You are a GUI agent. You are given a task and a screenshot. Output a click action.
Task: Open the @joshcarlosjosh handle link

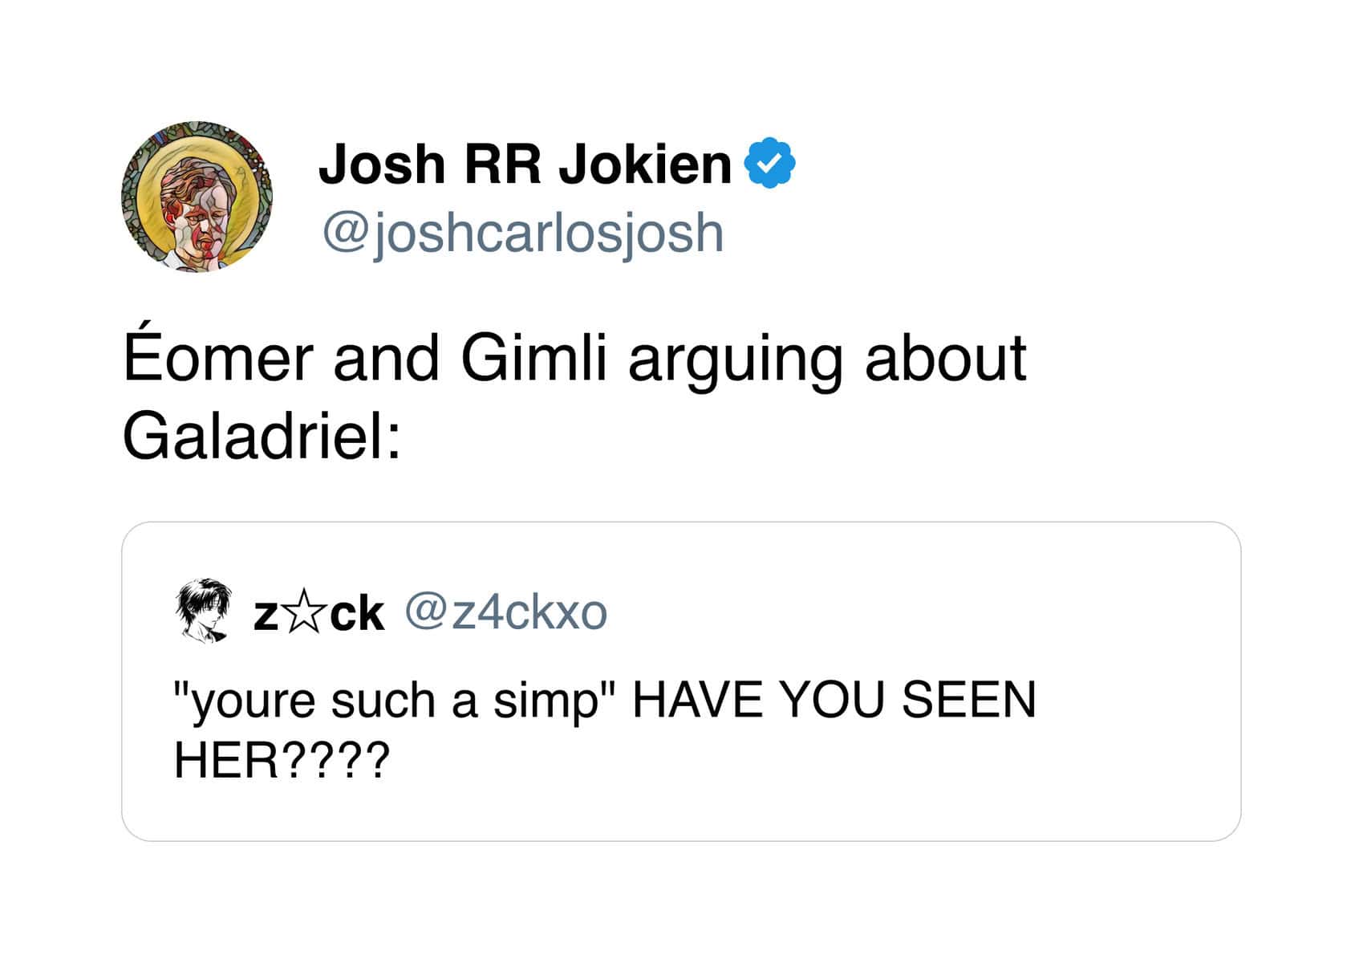523,233
